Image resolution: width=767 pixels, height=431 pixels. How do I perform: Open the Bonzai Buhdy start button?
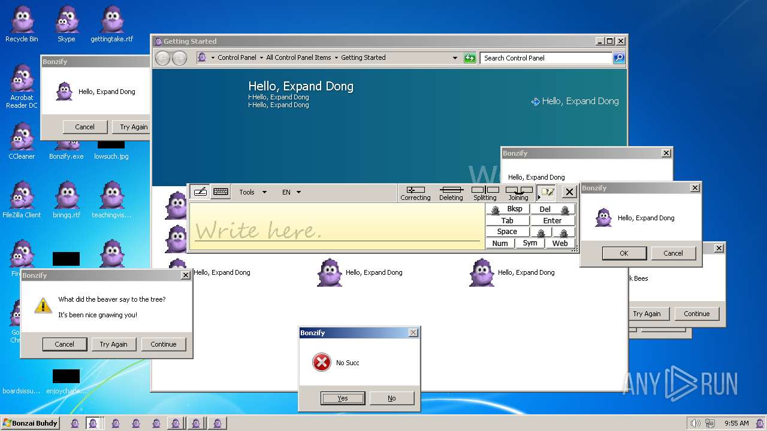31,423
